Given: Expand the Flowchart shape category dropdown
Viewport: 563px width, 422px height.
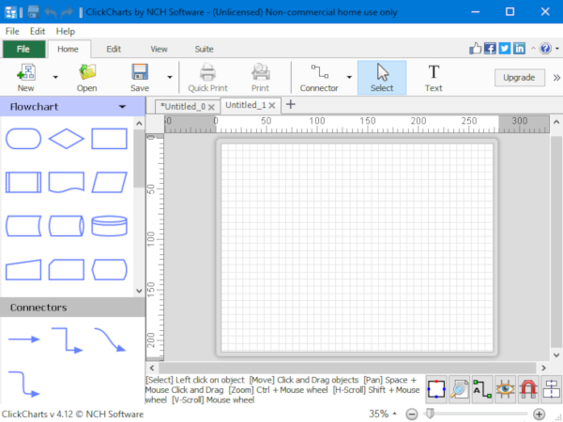Looking at the screenshot, I should [x=122, y=107].
